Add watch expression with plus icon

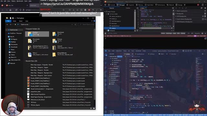coord(205,11)
